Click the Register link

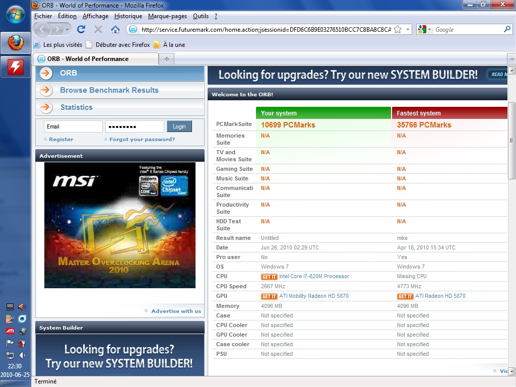[61, 140]
